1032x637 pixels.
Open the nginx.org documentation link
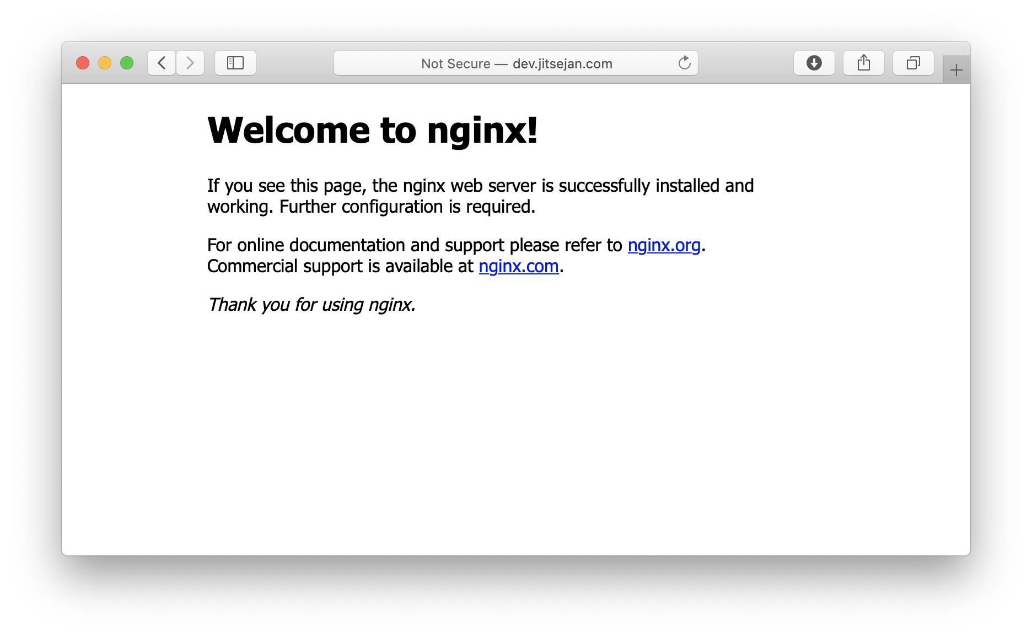point(664,245)
